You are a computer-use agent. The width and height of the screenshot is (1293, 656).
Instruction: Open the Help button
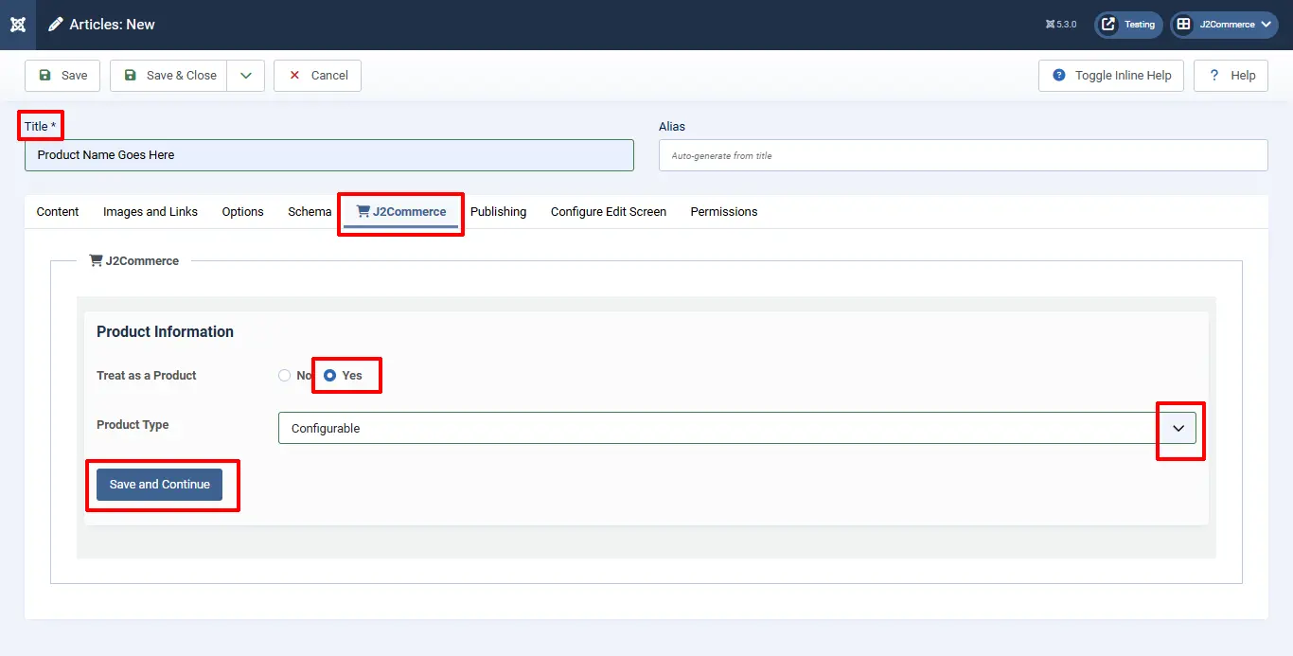1231,76
